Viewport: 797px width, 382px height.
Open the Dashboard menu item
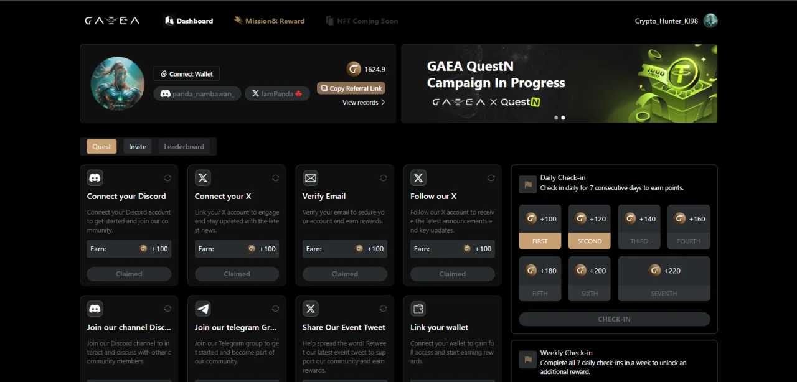(189, 21)
